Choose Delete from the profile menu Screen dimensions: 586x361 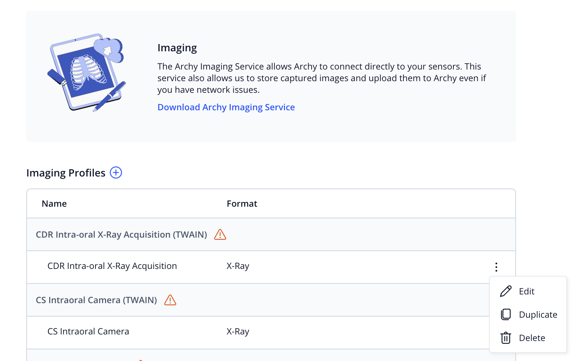(x=528, y=338)
